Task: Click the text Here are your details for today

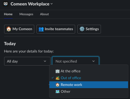Action: coord(29,51)
